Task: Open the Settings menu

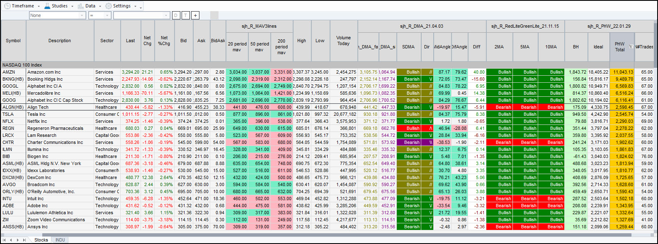Action: pos(121,6)
